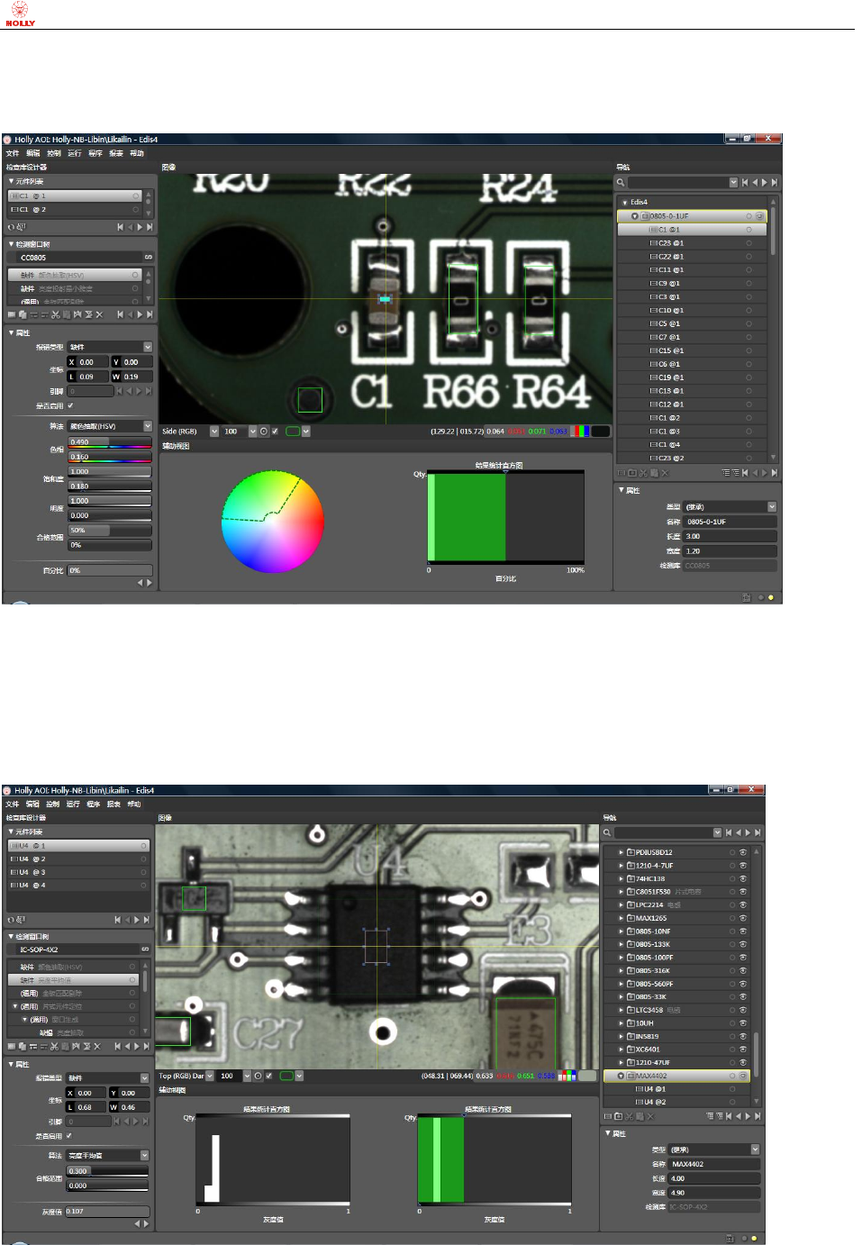
Task: Click refresh icon below C1 component list
Action: tap(12, 227)
